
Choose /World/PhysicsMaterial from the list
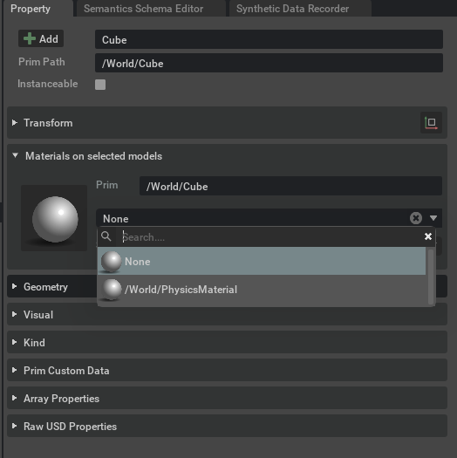pos(262,290)
